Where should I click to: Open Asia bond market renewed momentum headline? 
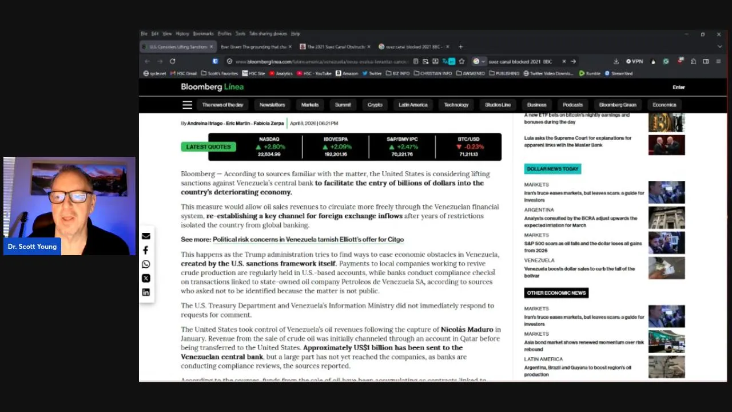pos(584,346)
